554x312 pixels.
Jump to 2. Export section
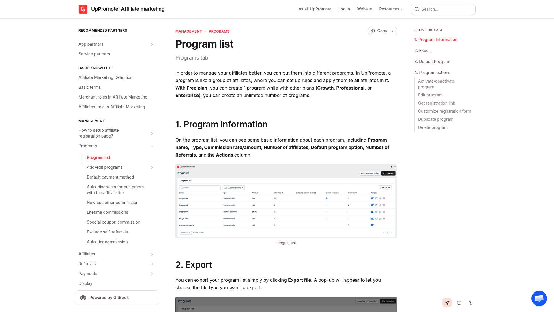pyautogui.click(x=423, y=51)
